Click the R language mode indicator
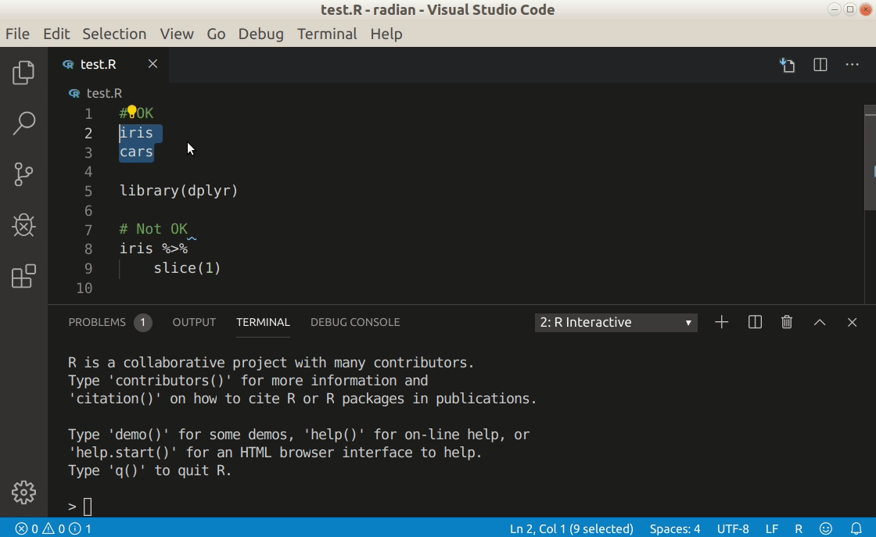 pos(799,528)
